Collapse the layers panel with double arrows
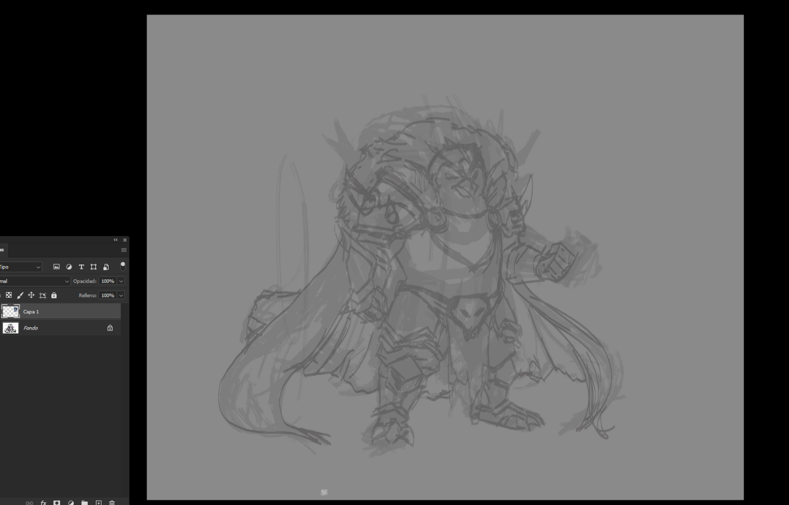Image resolution: width=789 pixels, height=505 pixels. pyautogui.click(x=115, y=240)
